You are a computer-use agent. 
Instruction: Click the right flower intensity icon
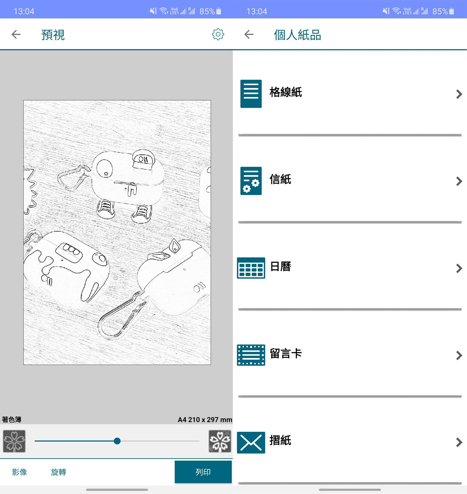(220, 441)
